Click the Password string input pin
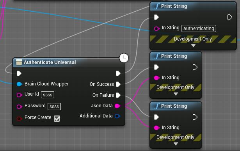The height and width of the screenshot is (151, 240). point(20,107)
